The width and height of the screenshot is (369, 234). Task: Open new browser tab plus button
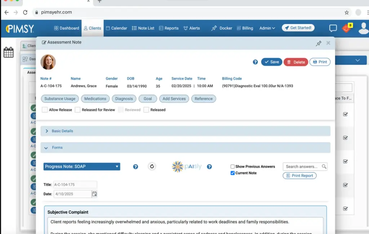point(99,1)
